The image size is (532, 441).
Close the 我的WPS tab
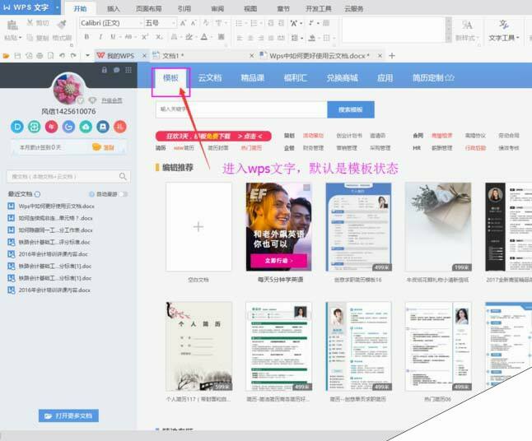(144, 56)
